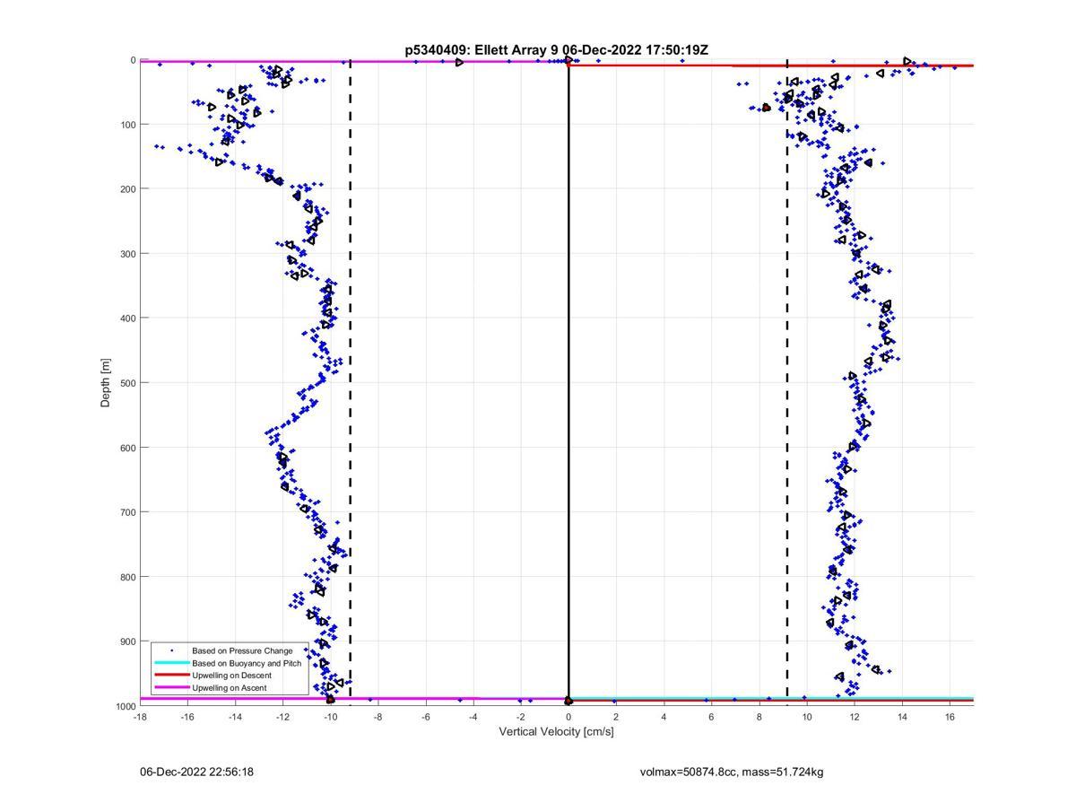Image resolution: width=1076 pixels, height=794 pixels.
Task: Select legend entry 'Upwelling on Descent'
Action: click(231, 676)
